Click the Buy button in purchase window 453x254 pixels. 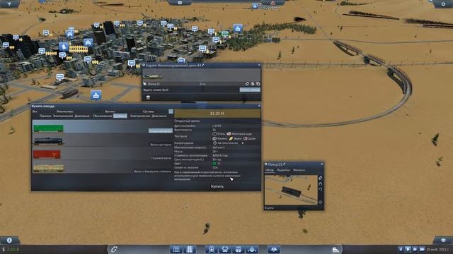(217, 186)
